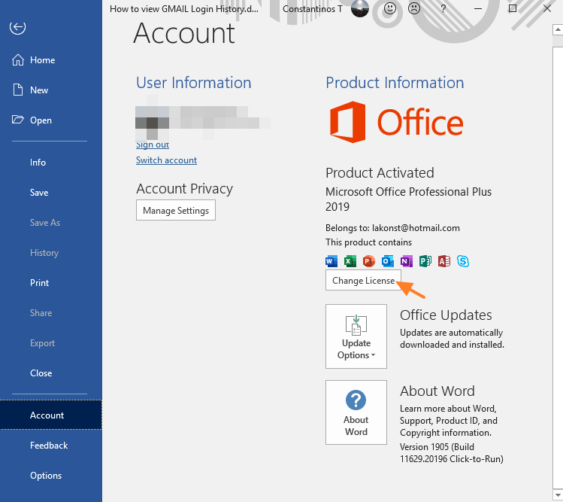Viewport: 563px width, 502px height.
Task: Click the 'Belongs to: lakonst@hotmail.com' text
Action: [392, 227]
